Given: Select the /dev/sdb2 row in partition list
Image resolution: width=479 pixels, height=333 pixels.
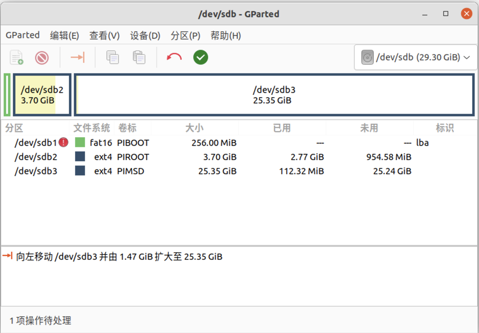Looking at the screenshot, I should [x=36, y=157].
